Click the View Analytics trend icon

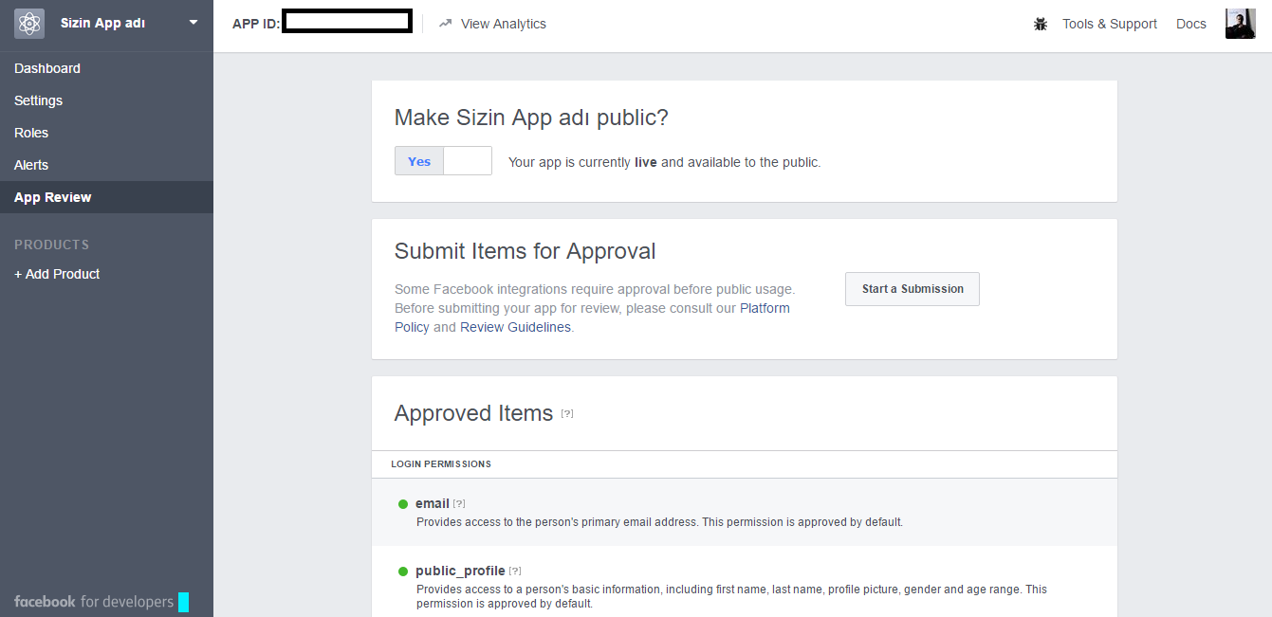(445, 24)
